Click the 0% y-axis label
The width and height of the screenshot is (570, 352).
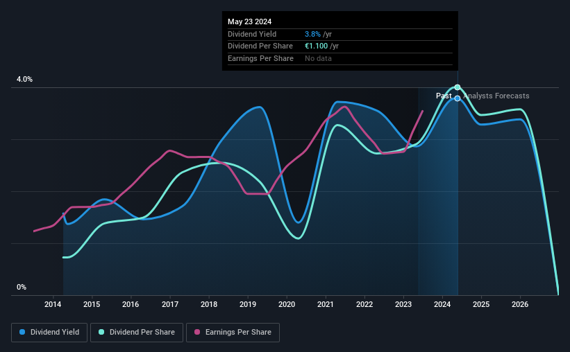pos(22,287)
